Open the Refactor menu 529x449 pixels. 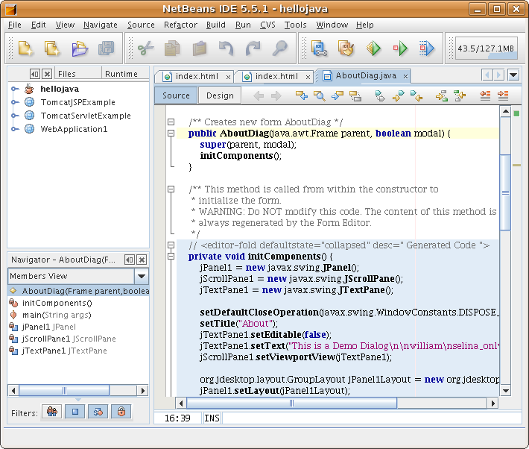pos(180,25)
